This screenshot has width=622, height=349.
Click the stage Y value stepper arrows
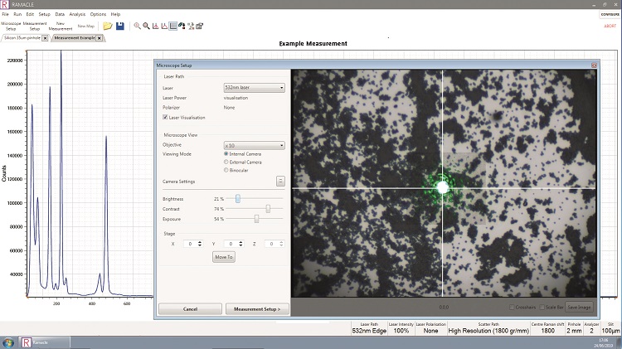click(x=241, y=244)
